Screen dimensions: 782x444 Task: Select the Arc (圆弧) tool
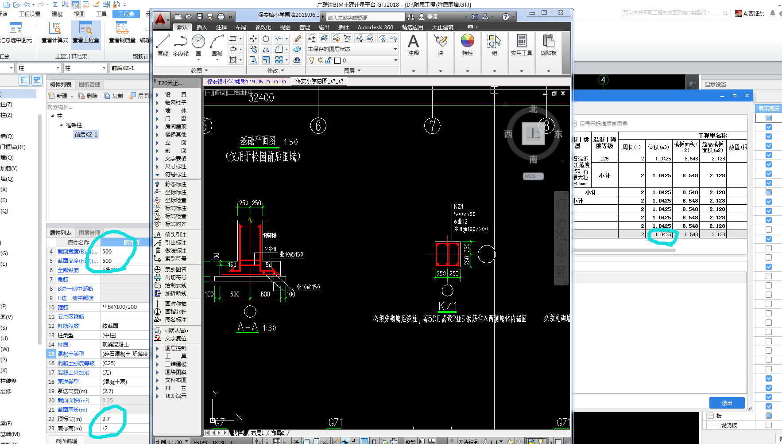click(217, 46)
